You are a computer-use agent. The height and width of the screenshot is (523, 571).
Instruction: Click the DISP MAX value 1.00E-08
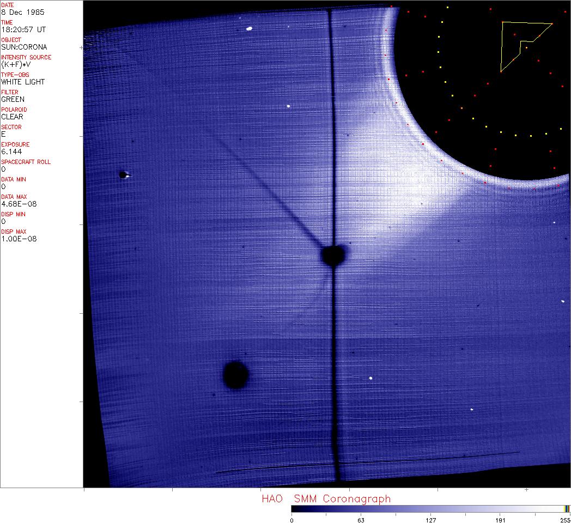click(x=19, y=239)
